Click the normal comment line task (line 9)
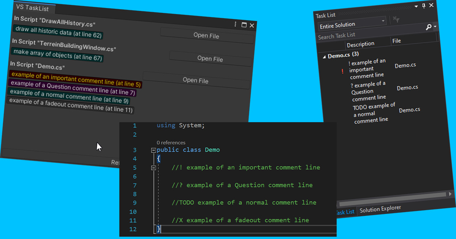The height and width of the screenshot is (239, 456). (x=69, y=96)
